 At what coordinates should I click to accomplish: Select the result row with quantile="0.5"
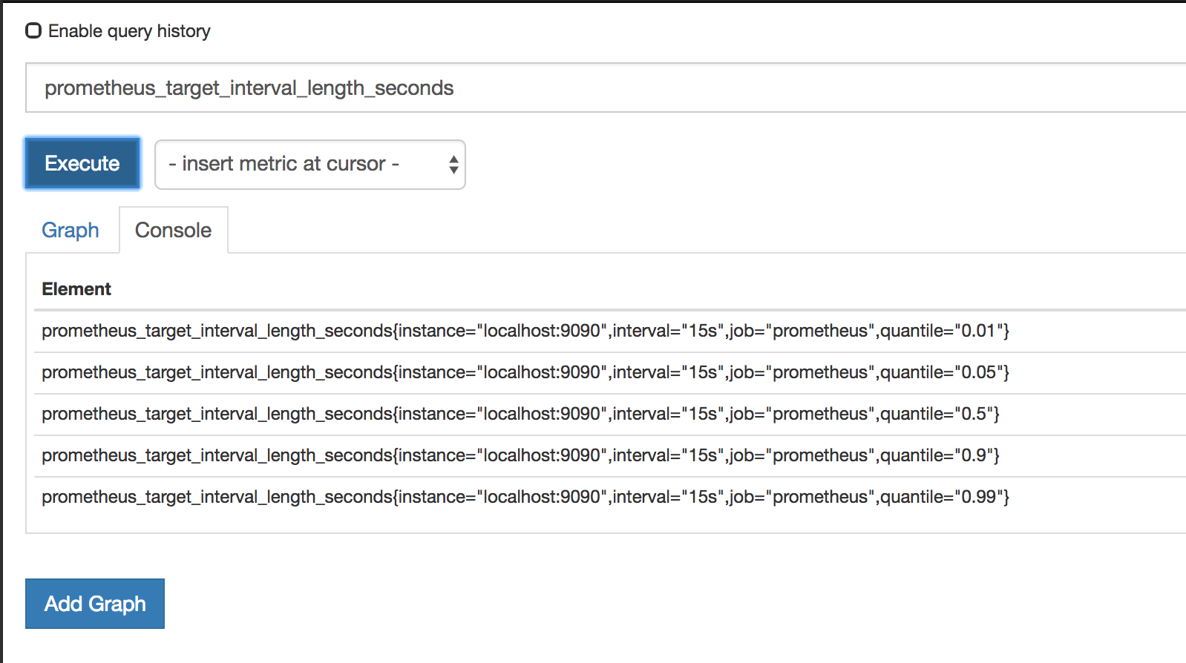(x=610, y=414)
